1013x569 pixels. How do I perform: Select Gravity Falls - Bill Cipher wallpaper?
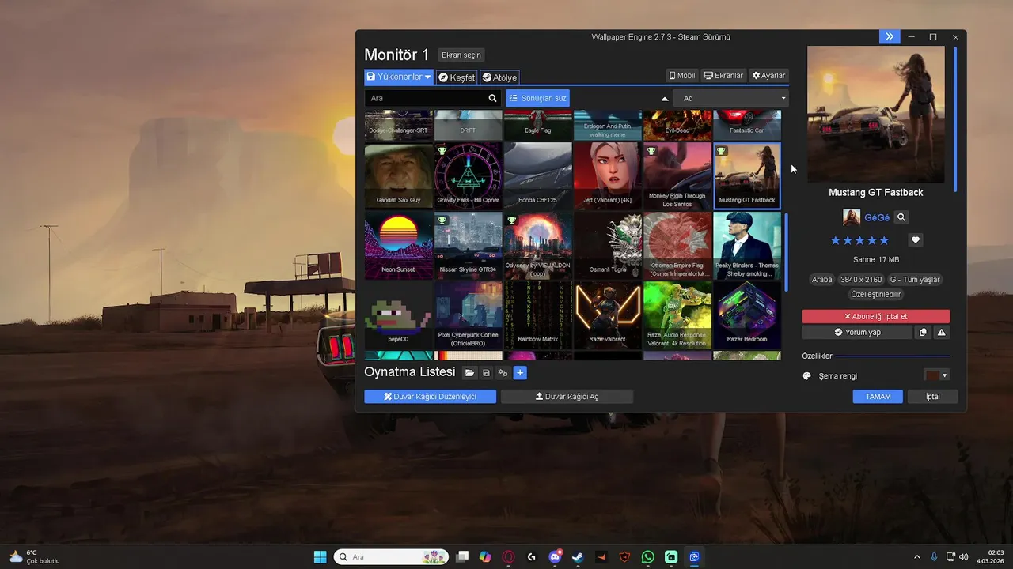click(469, 175)
